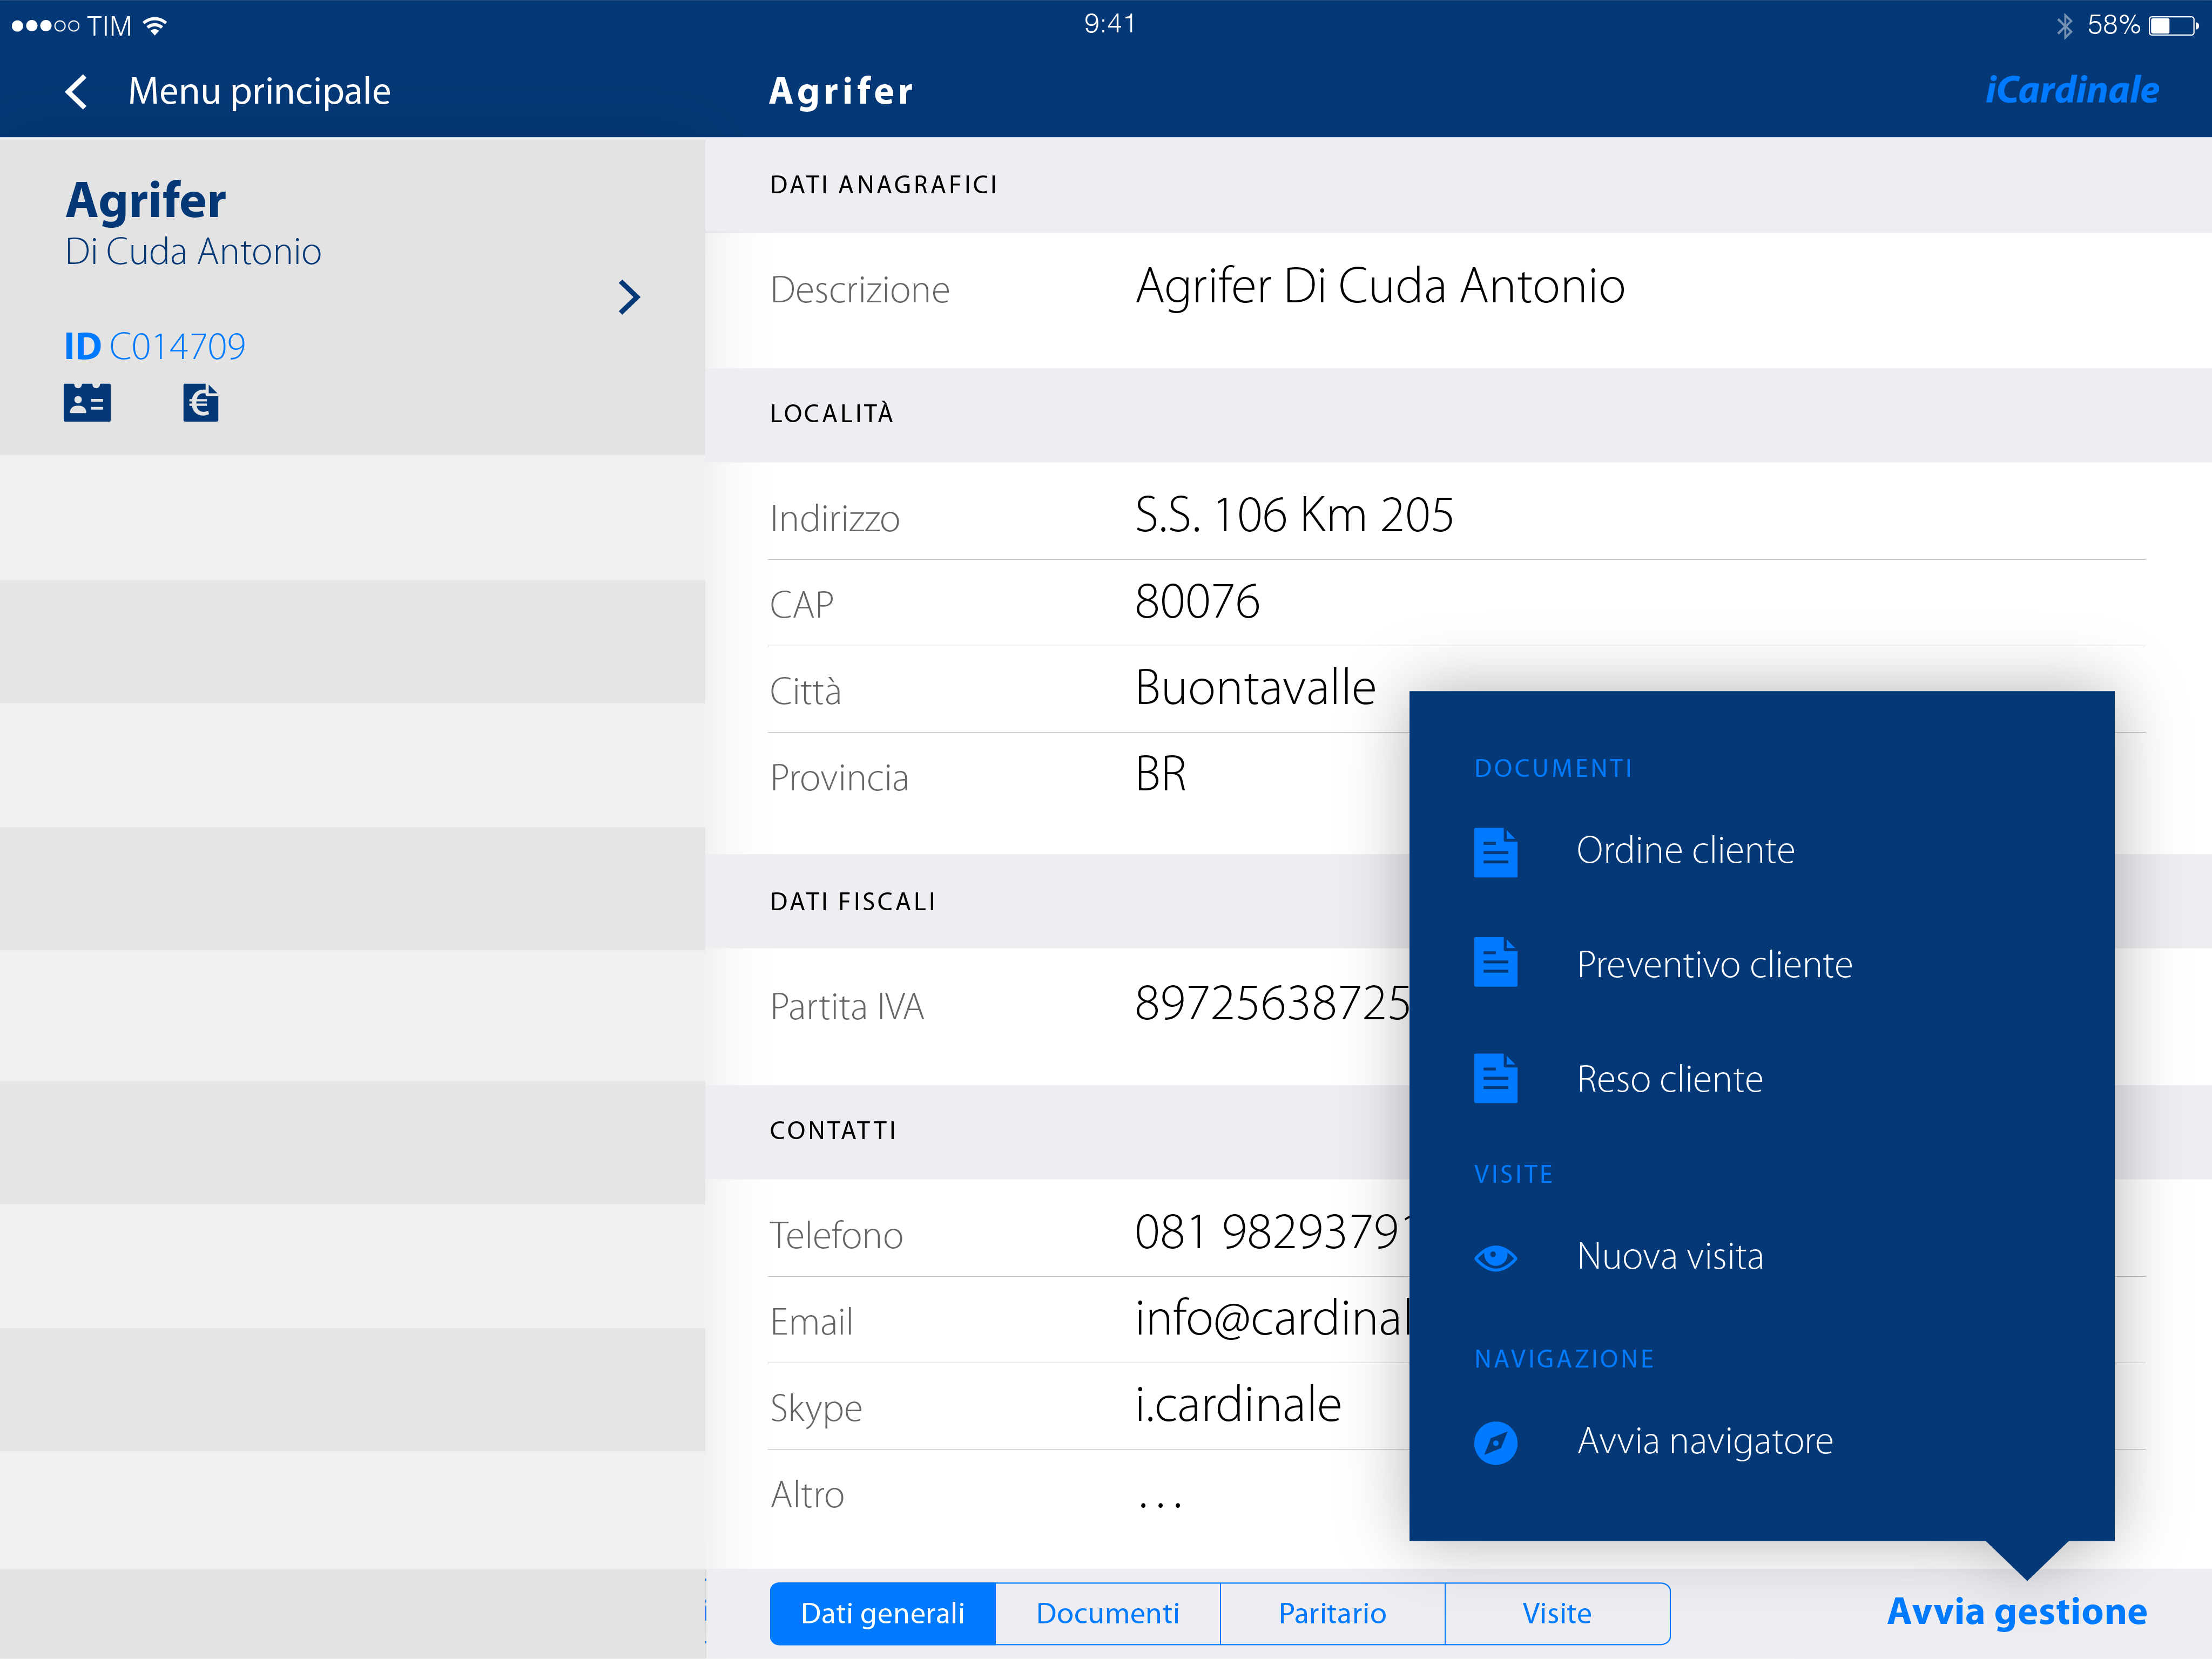Image resolution: width=2212 pixels, height=1659 pixels.
Task: Click the DATI FISCALI section header
Action: tap(852, 902)
